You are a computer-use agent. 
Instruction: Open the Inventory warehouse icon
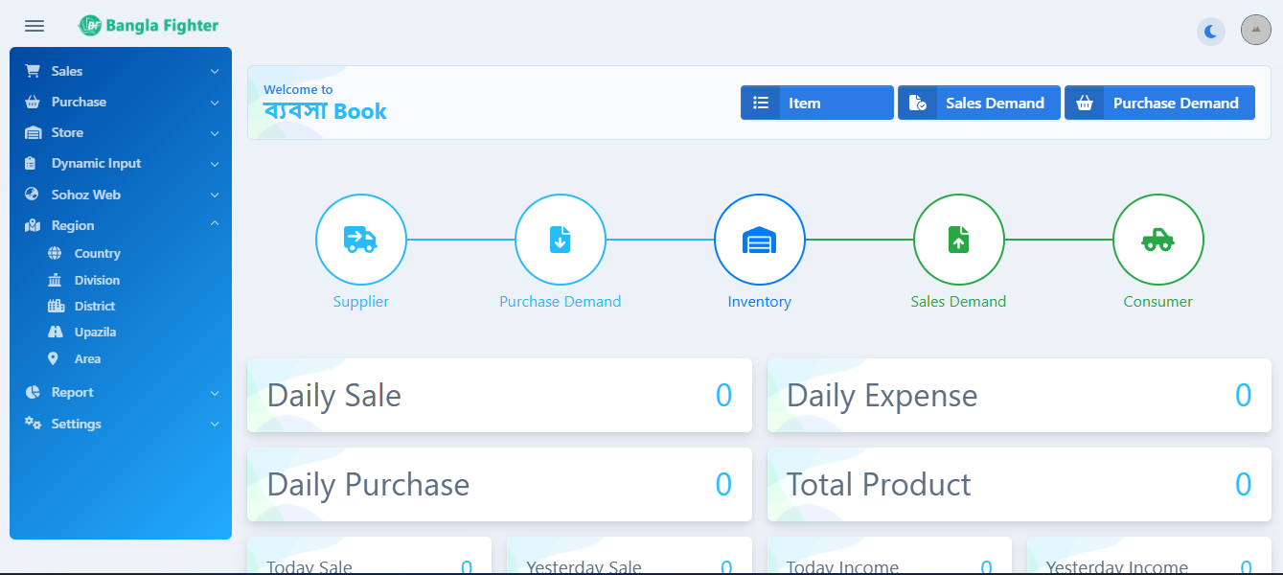(x=759, y=240)
